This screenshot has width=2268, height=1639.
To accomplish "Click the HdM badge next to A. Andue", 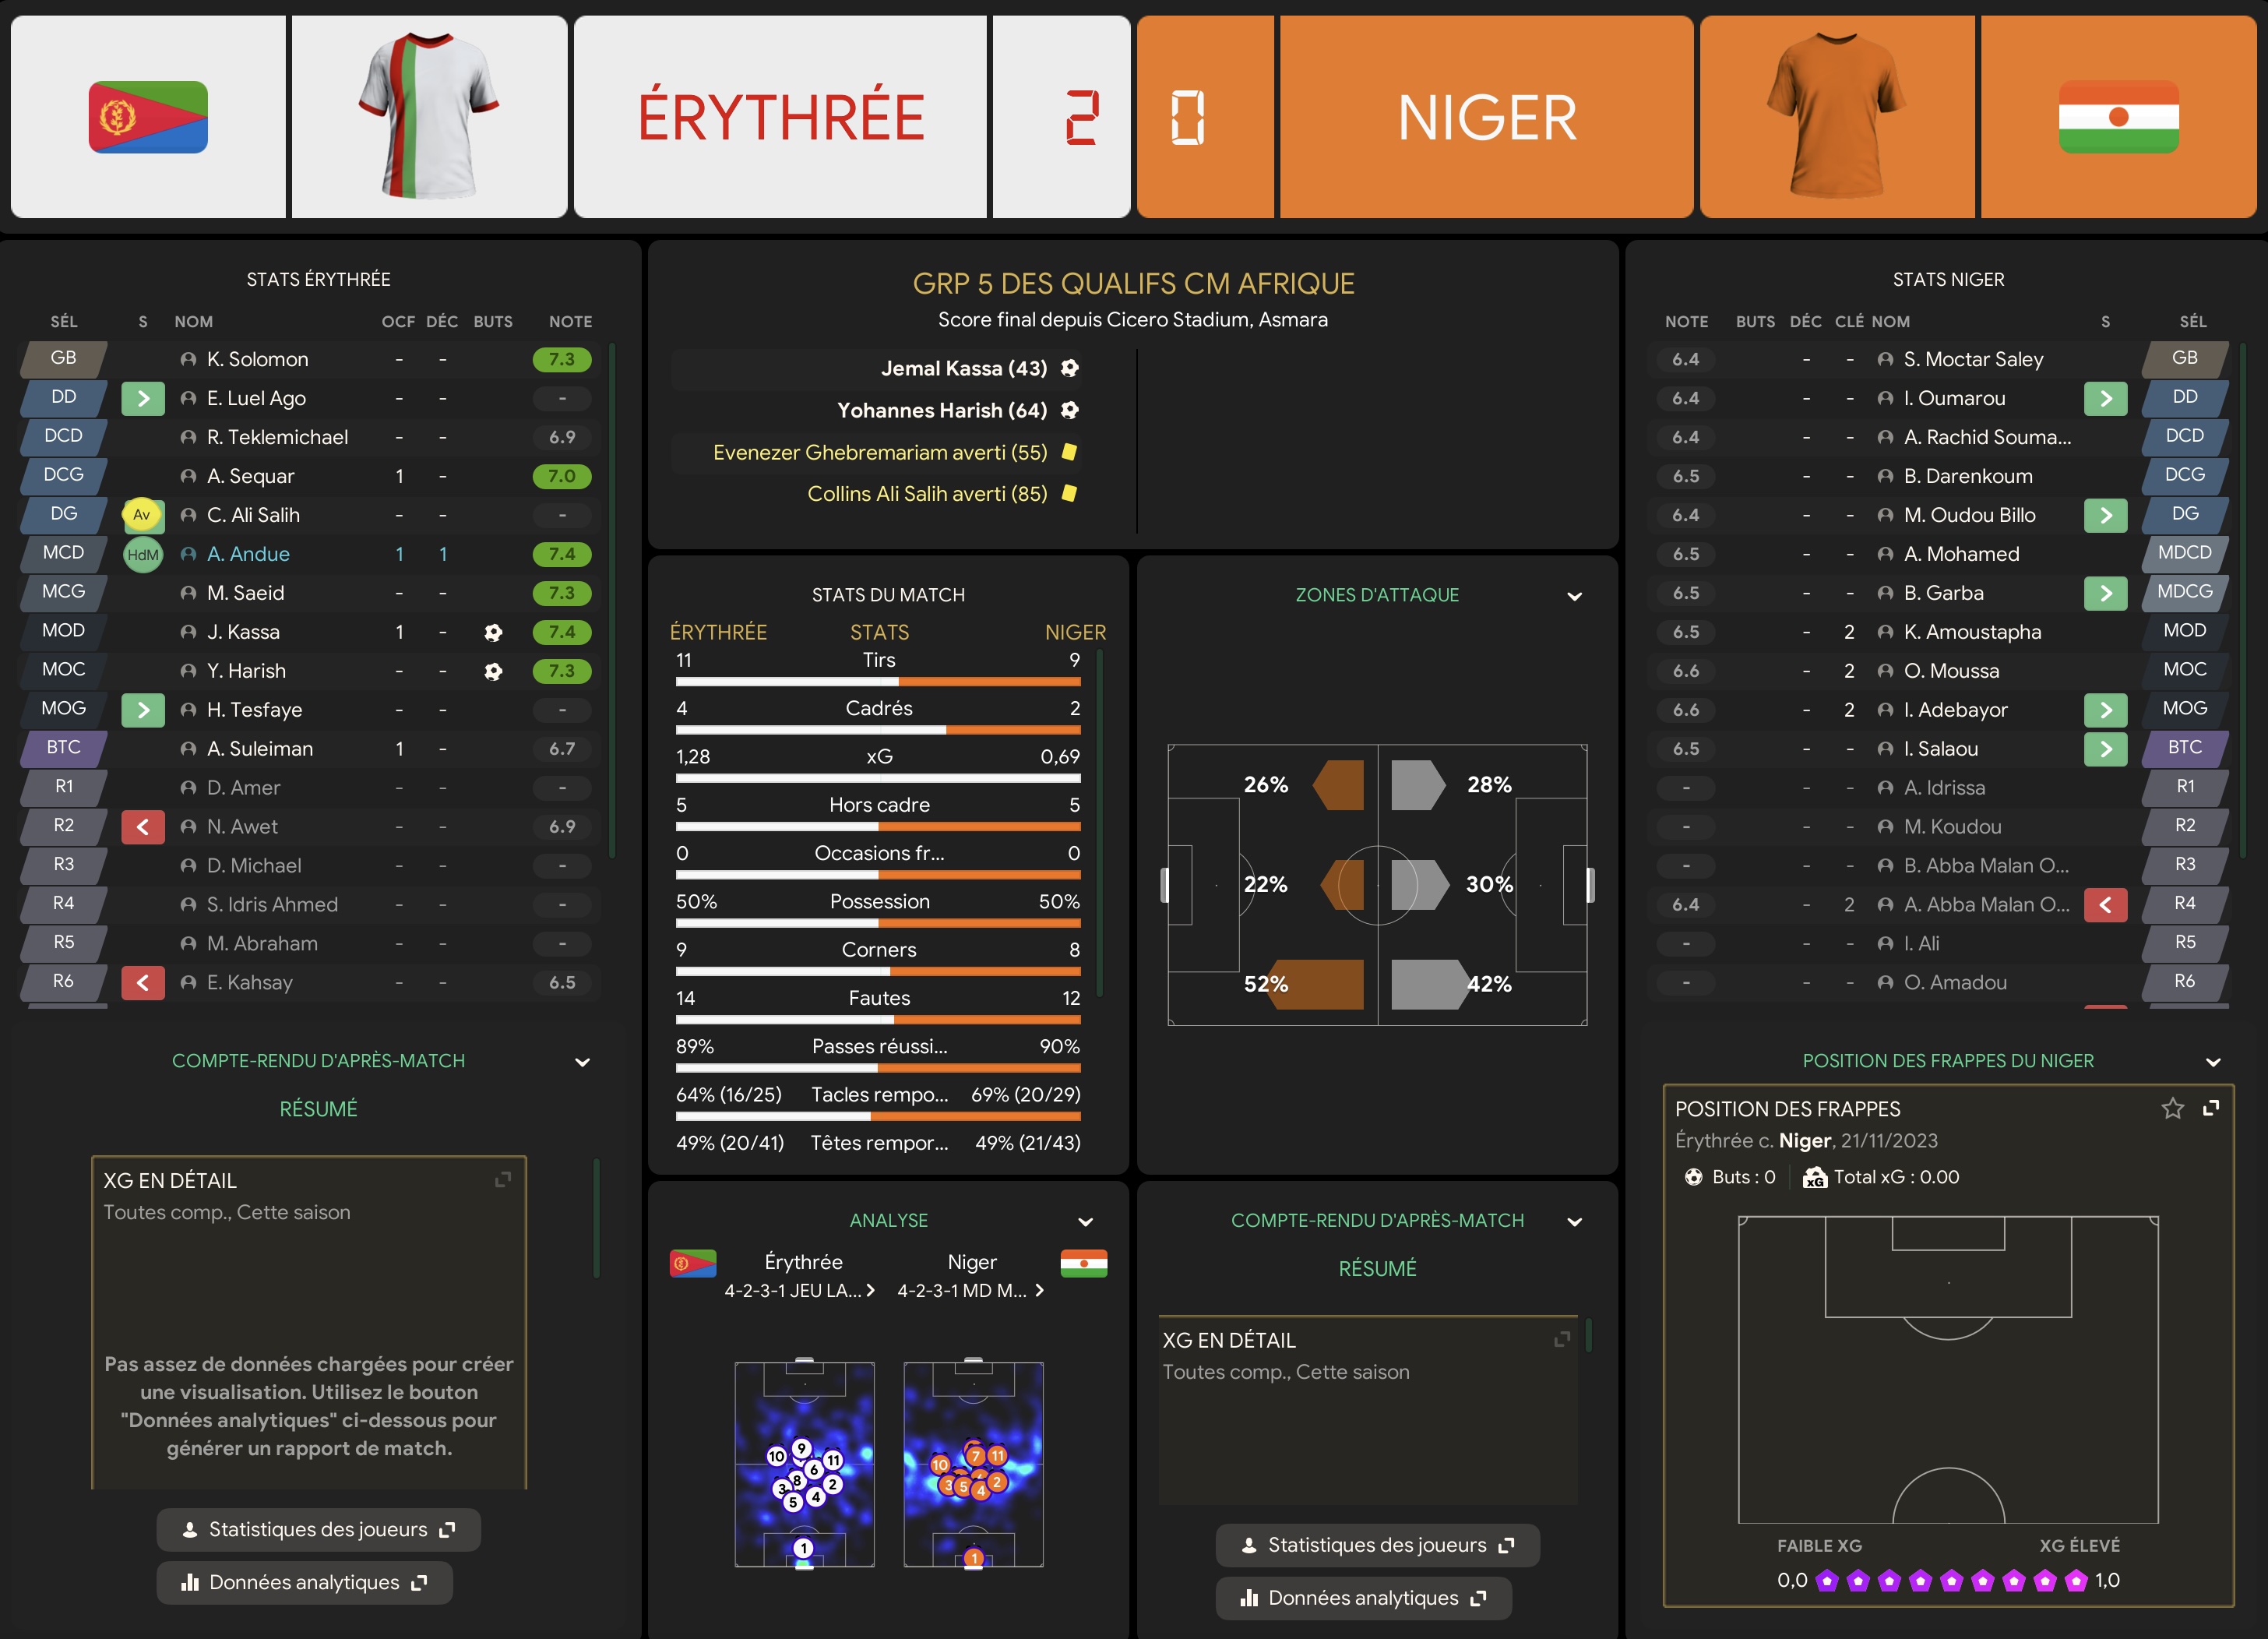I will pos(143,555).
